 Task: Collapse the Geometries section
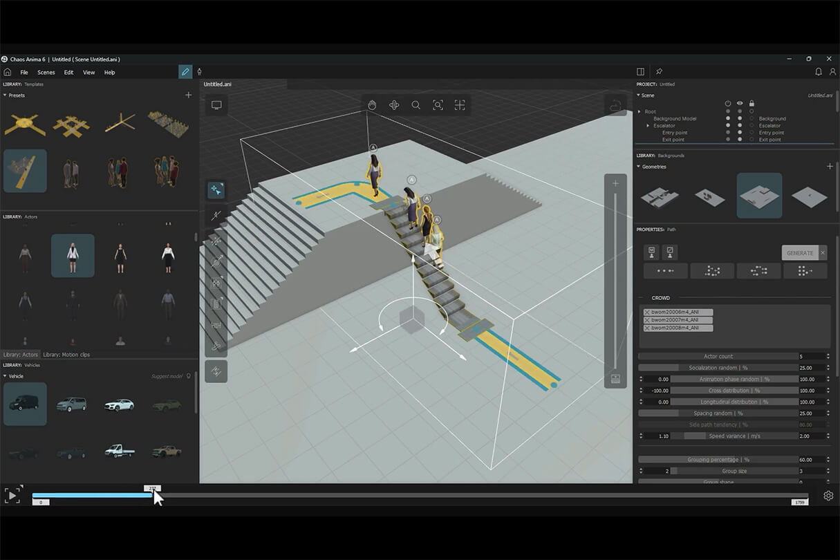tap(639, 167)
